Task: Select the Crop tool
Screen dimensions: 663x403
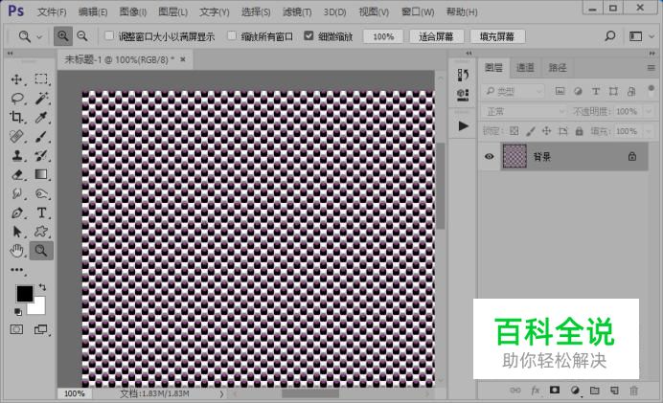Action: click(x=17, y=118)
